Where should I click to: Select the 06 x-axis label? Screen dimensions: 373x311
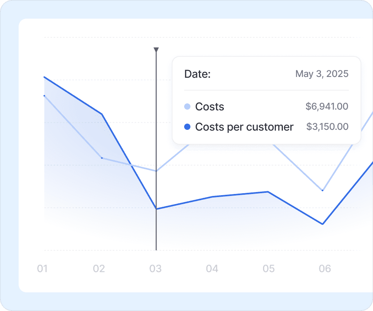coord(325,269)
